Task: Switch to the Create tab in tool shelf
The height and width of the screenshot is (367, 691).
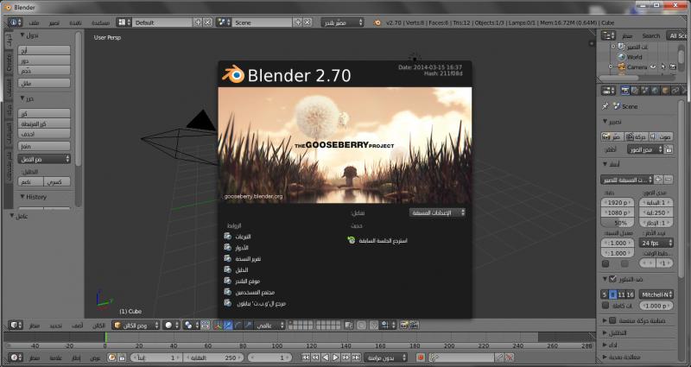Action: (x=9, y=63)
